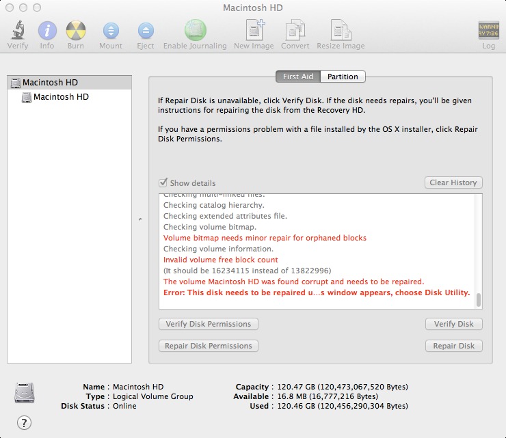Click the Used value 120.46 GB
The width and height of the screenshot is (506, 438).
click(x=343, y=406)
